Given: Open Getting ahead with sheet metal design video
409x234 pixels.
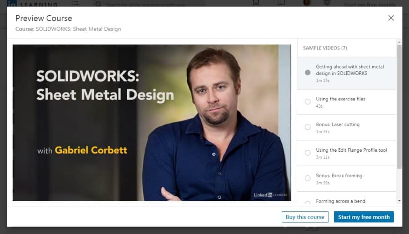Looking at the screenshot, I should tap(347, 73).
